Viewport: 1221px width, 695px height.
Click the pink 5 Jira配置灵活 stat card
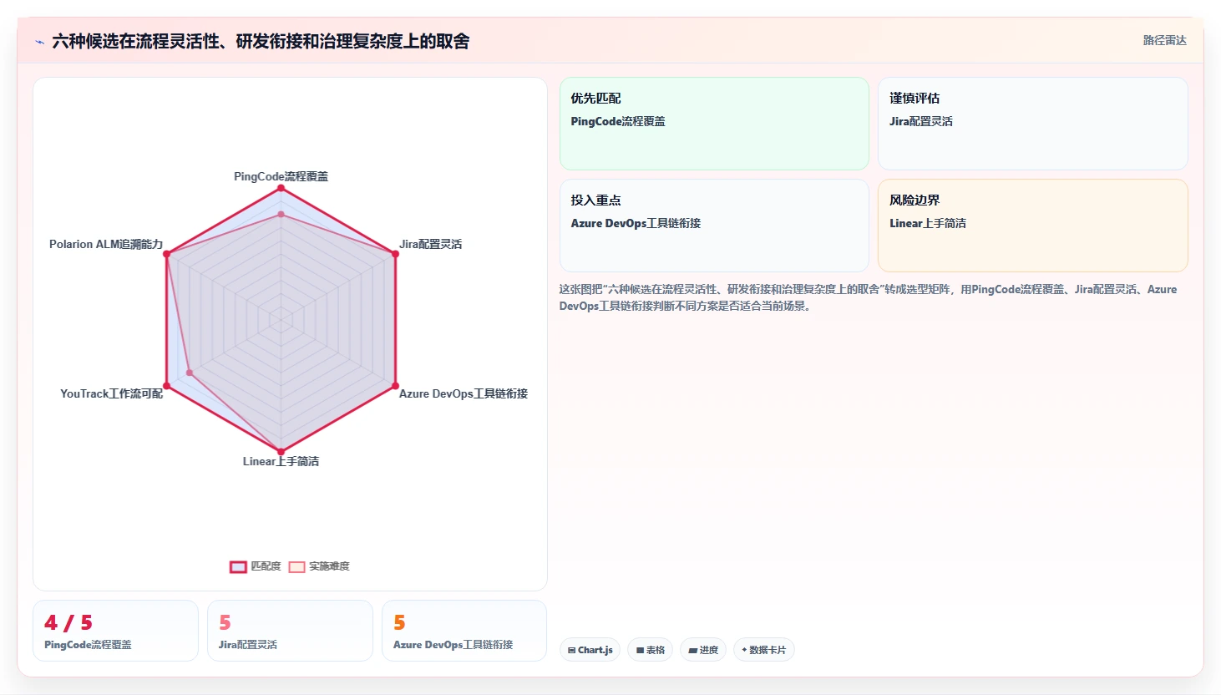point(290,631)
